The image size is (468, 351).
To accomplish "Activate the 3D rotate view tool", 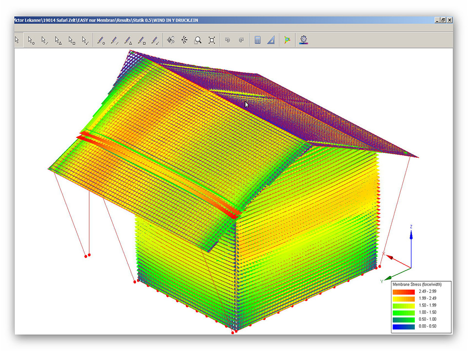I will [171, 40].
